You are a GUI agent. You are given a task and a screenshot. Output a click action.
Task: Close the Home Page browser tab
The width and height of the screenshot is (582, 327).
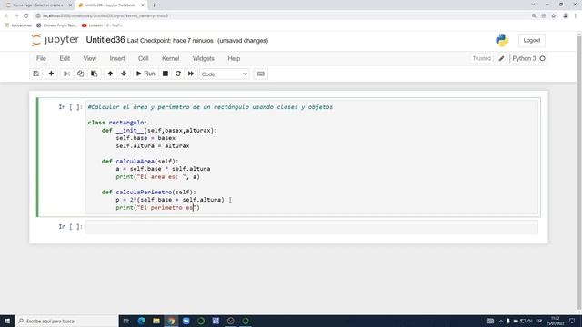[x=70, y=5]
